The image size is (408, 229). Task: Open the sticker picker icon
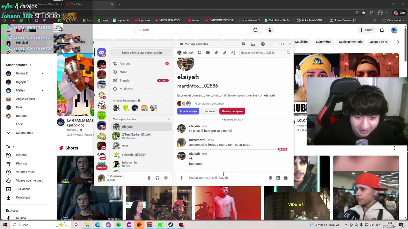(x=278, y=178)
